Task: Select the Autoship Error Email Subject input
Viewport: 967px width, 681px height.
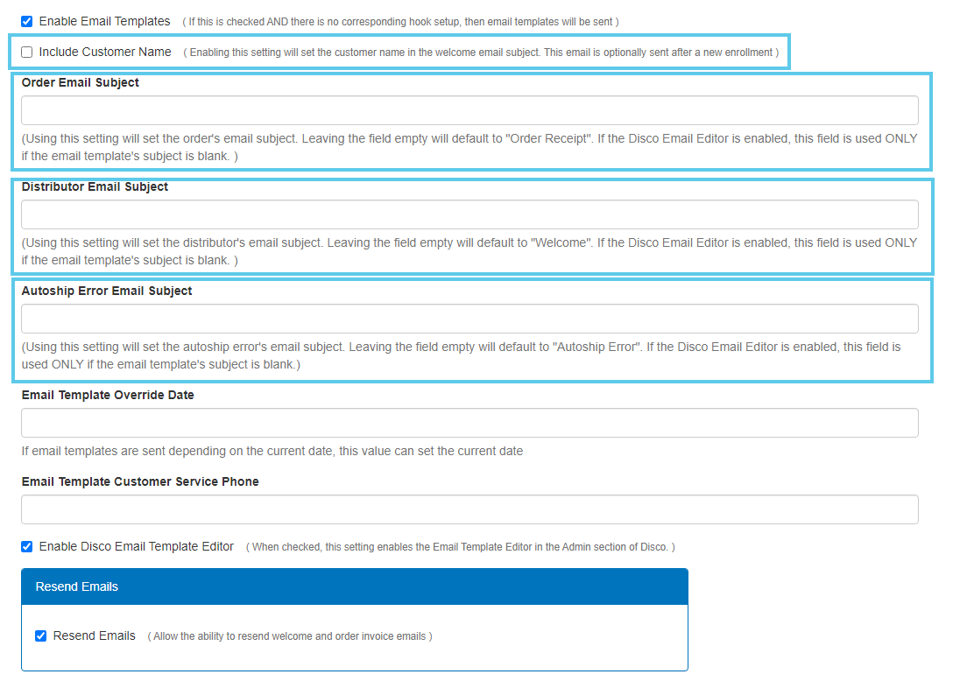Action: [x=469, y=319]
